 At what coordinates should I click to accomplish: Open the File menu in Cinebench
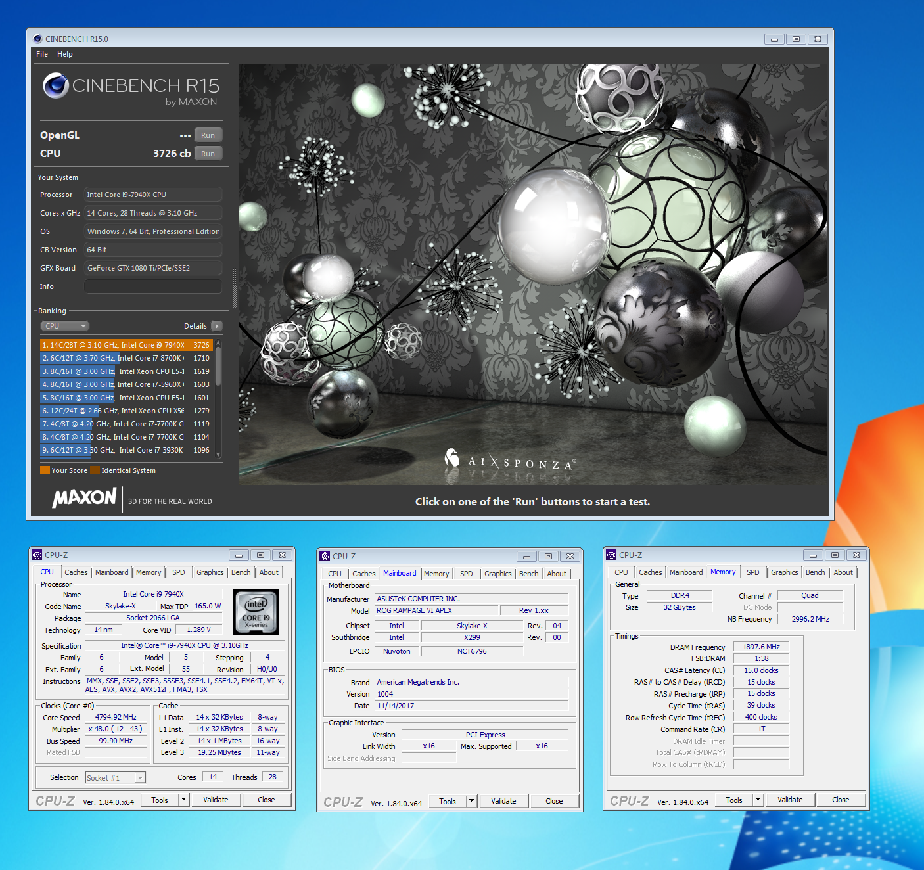click(x=42, y=54)
